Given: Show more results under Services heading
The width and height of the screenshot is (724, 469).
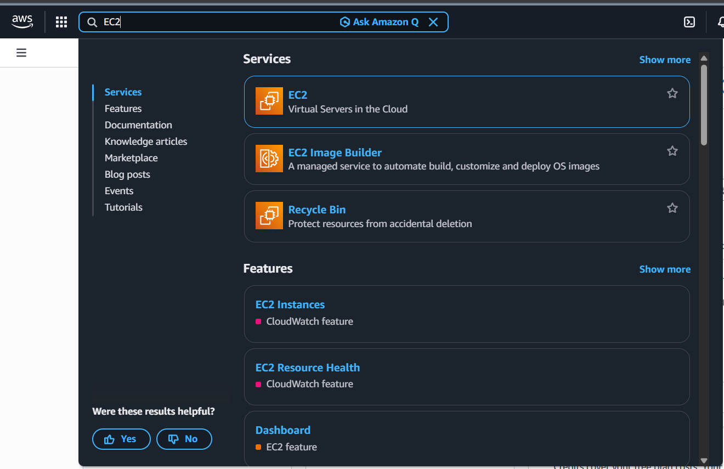Looking at the screenshot, I should pyautogui.click(x=665, y=60).
